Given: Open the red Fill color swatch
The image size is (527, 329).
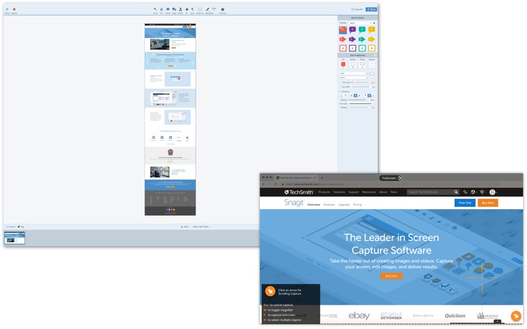Looking at the screenshot, I should (343, 64).
